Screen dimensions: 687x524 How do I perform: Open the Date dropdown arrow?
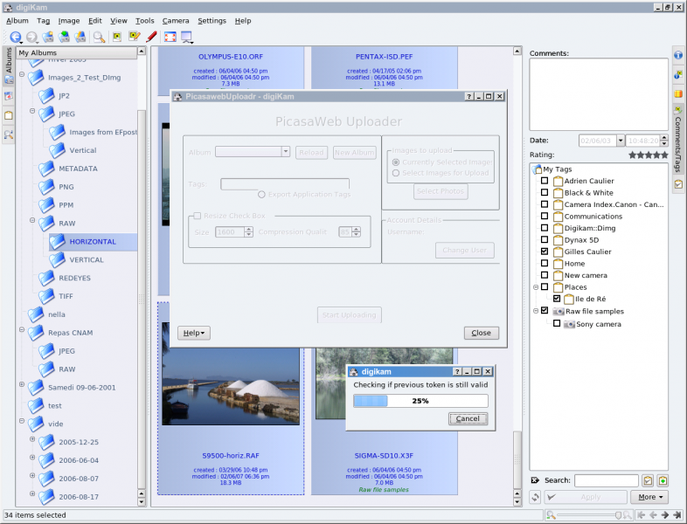click(621, 141)
